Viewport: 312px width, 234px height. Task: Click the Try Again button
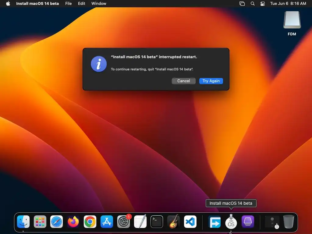coord(211,81)
